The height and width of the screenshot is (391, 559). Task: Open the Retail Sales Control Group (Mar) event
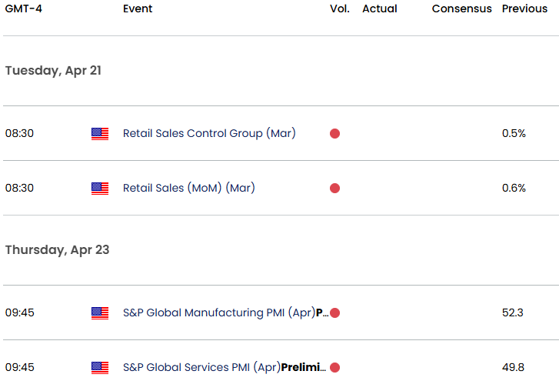209,133
